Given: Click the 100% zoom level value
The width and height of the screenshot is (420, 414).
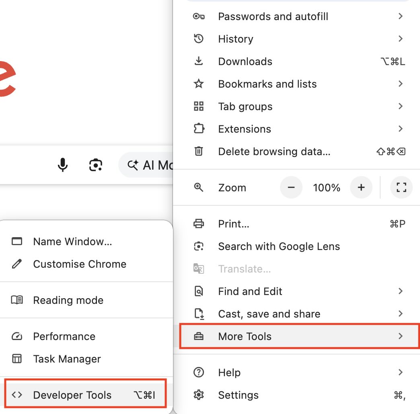Looking at the screenshot, I should [326, 187].
